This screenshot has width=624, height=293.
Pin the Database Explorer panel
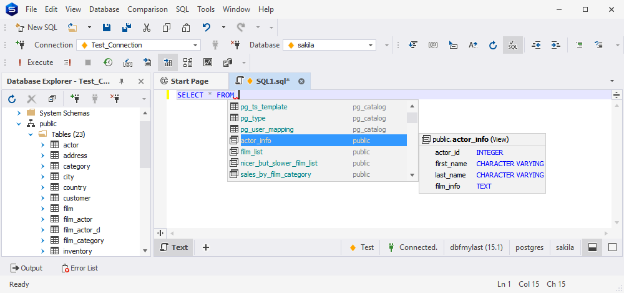(122, 81)
